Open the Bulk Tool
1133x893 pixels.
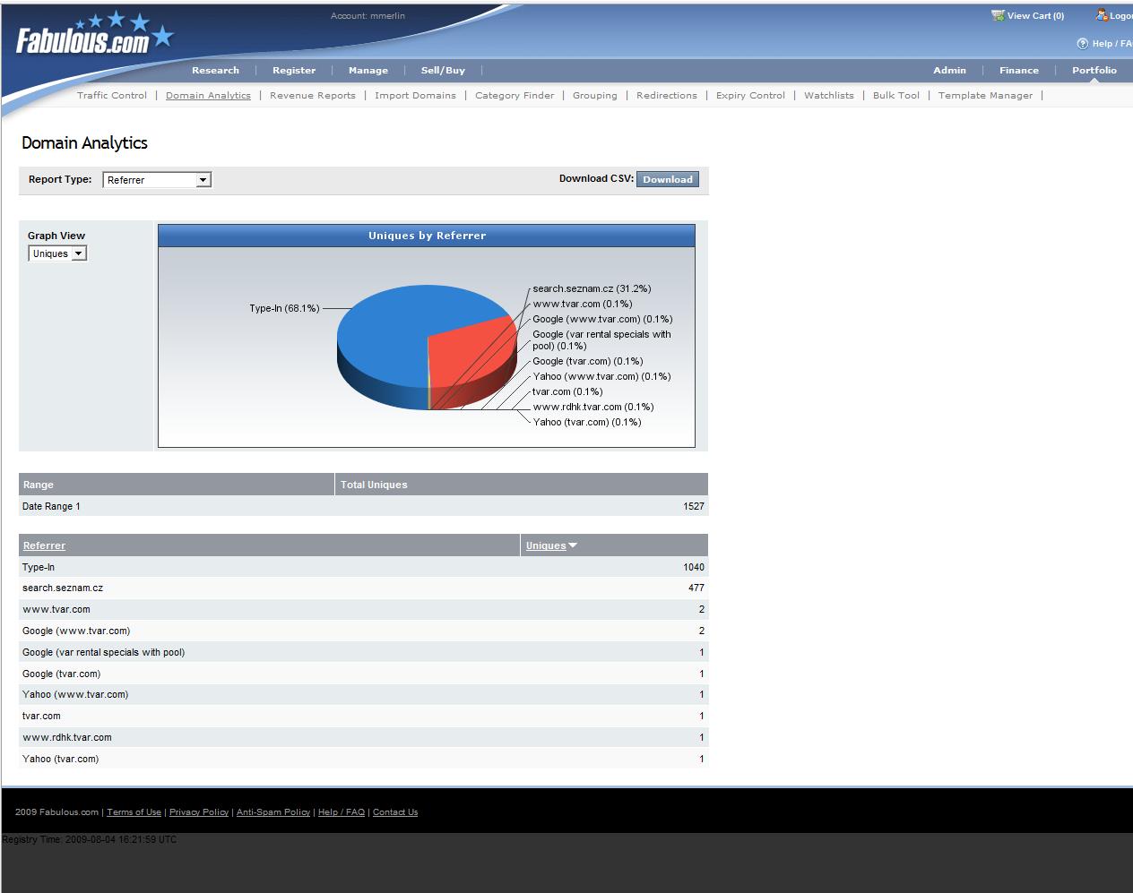pyautogui.click(x=896, y=95)
